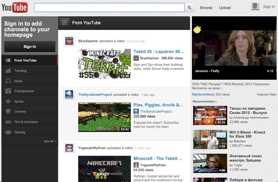Click TheSyndicateProject channel avatar icon
The width and height of the screenshot is (278, 182).
[69, 94]
